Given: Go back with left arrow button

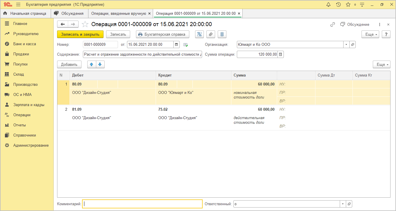Looking at the screenshot, I should [63, 24].
